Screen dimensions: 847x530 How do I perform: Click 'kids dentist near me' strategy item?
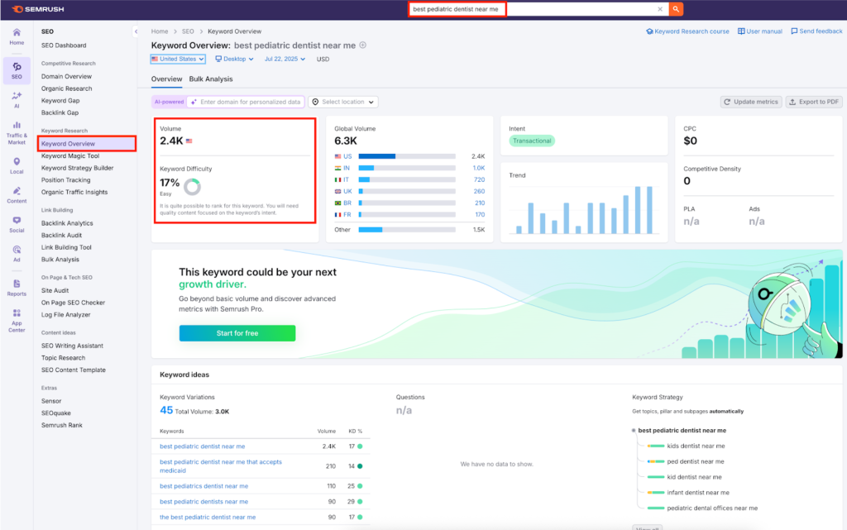coord(696,446)
